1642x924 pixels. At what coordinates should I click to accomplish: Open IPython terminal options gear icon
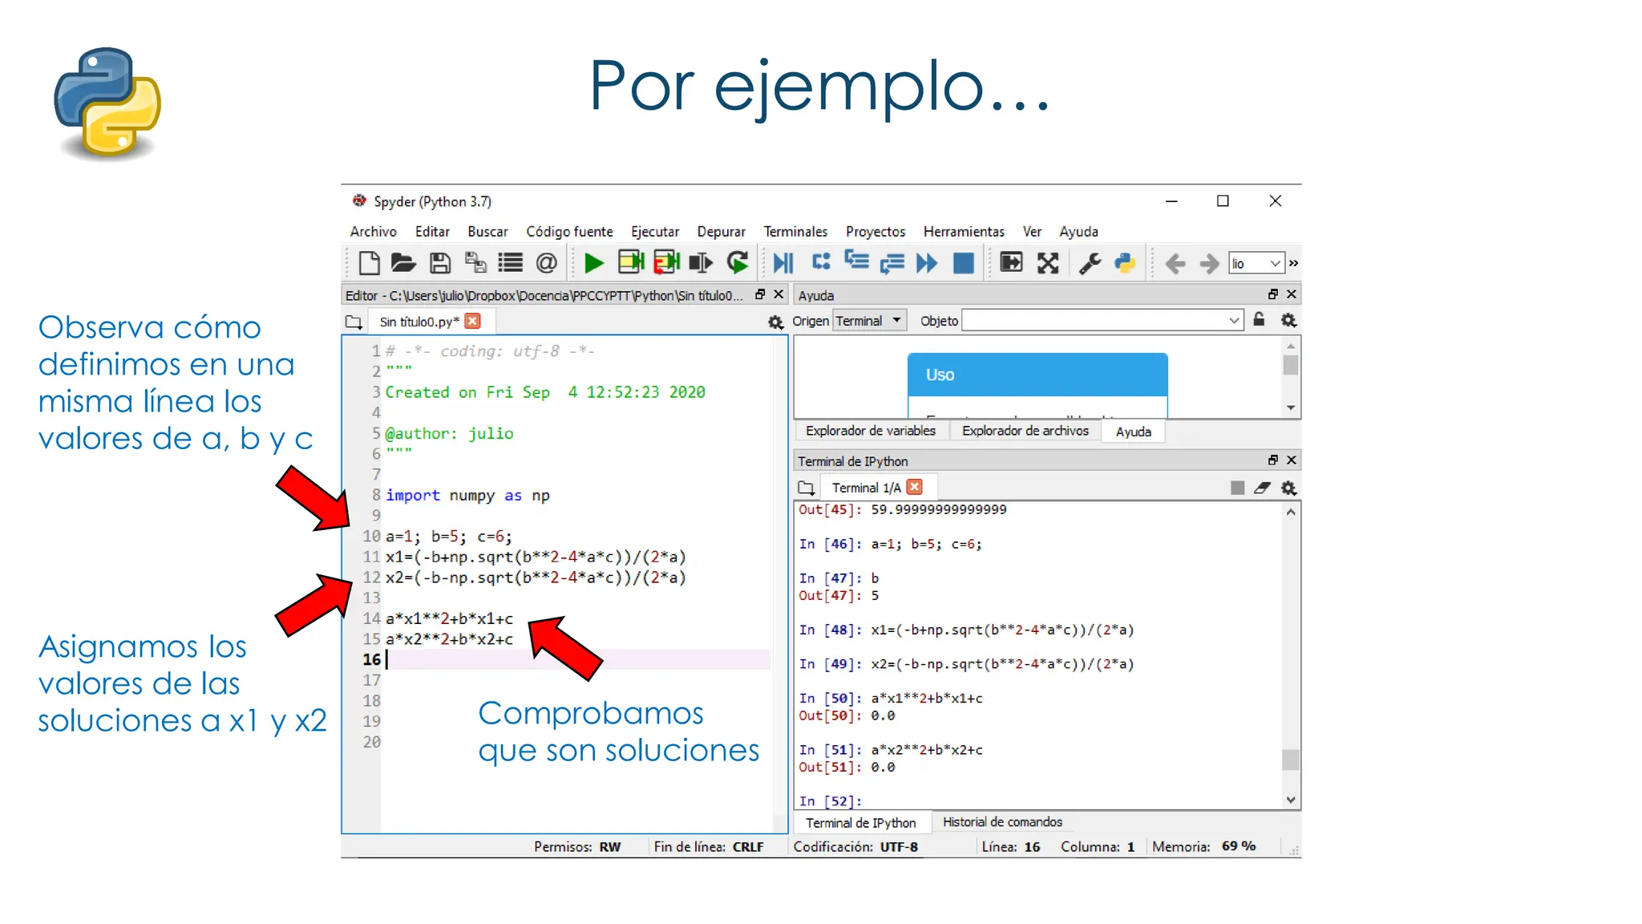coord(1288,488)
